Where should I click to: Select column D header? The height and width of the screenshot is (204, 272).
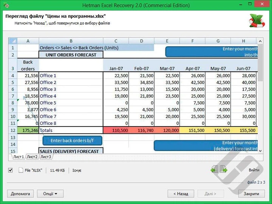click(142, 41)
